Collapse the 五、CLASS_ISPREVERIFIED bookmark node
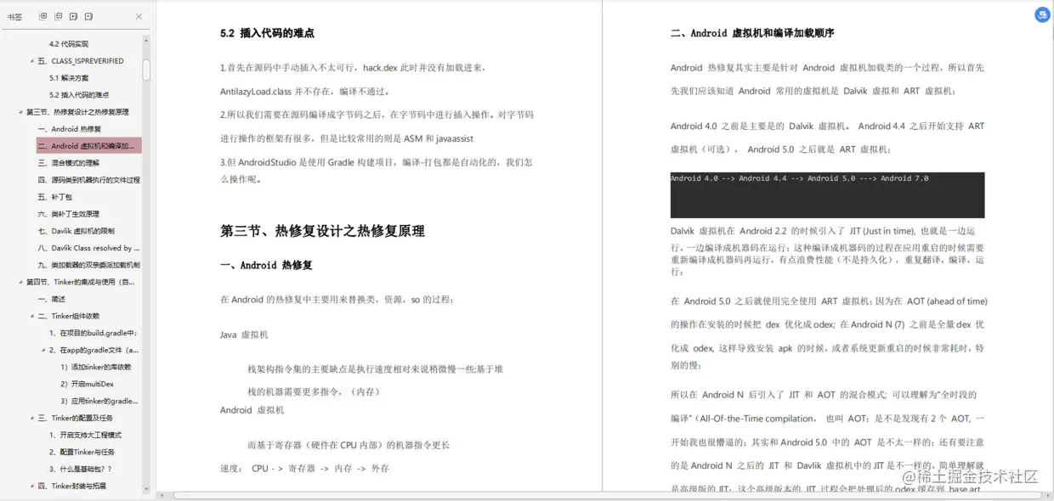 [x=32, y=61]
